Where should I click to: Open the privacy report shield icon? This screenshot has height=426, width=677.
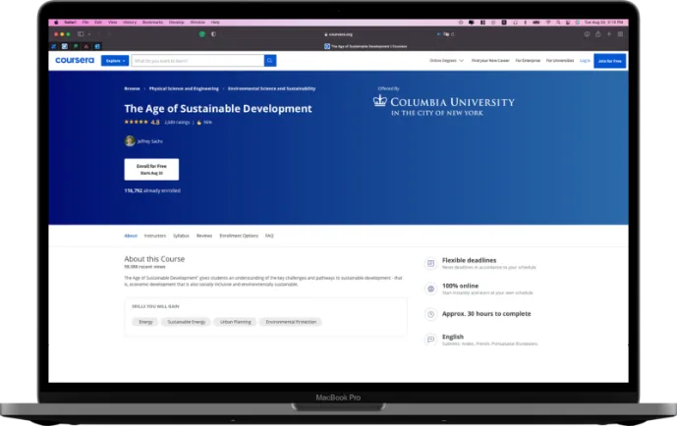(213, 34)
